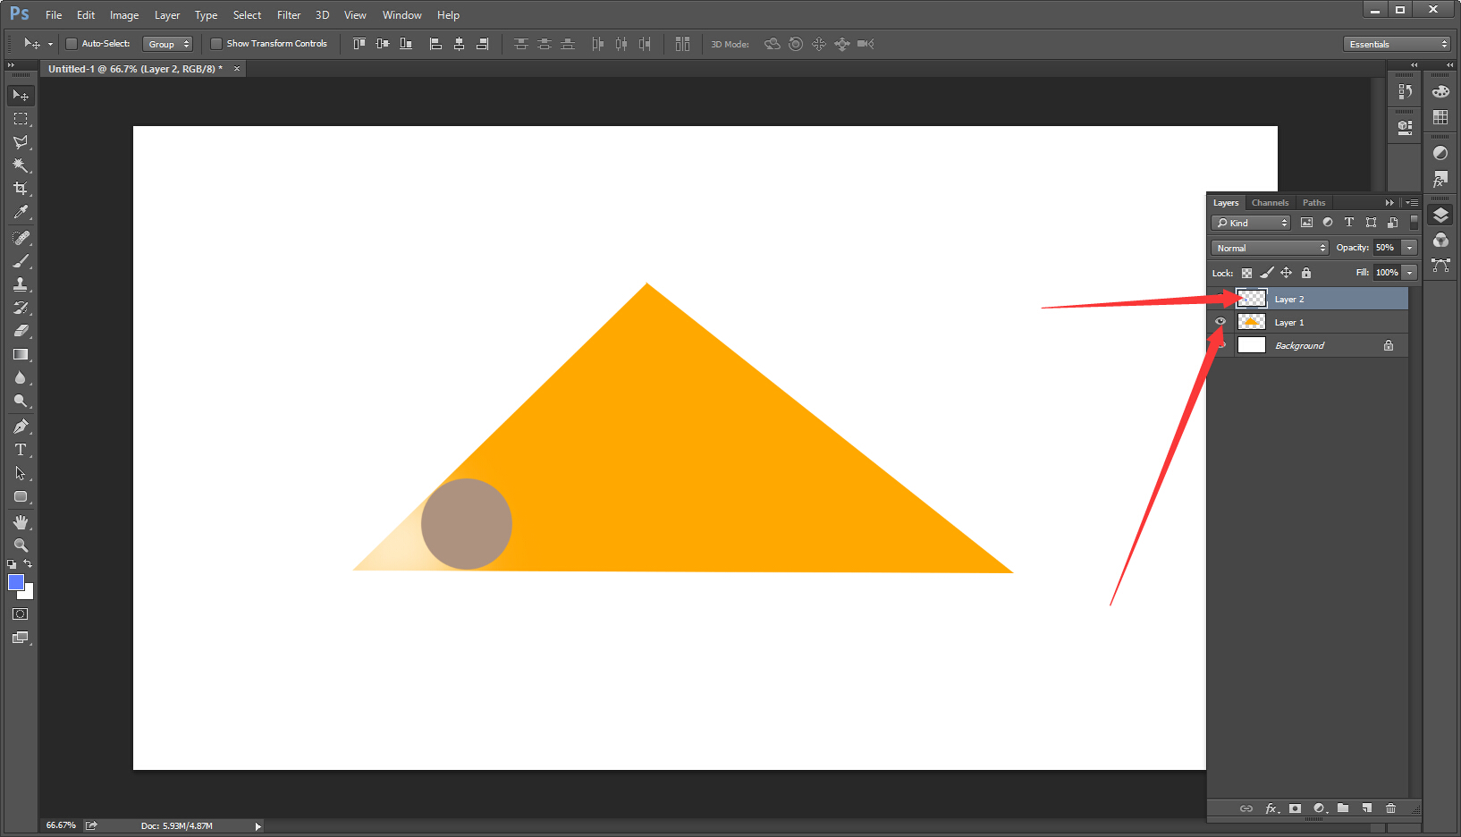Click the Layer 1 name label
Screen dimensions: 1461x837
(x=1289, y=323)
